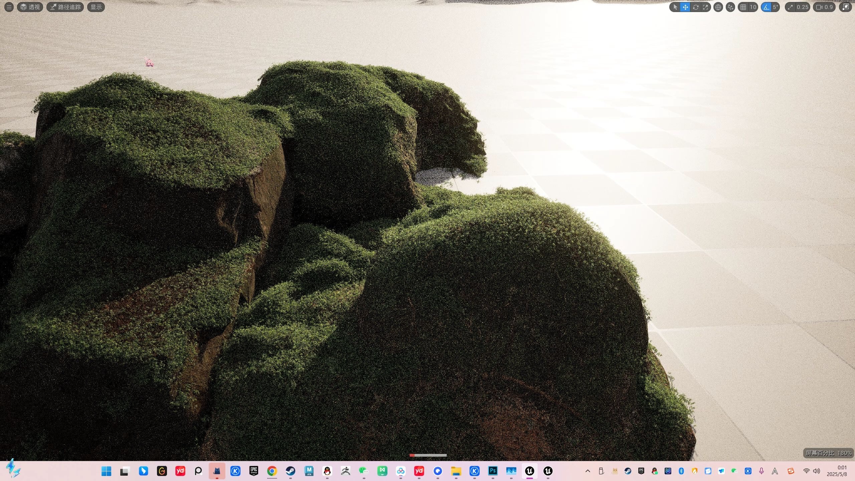Open rotation snap value 5° dropdown

[776, 7]
